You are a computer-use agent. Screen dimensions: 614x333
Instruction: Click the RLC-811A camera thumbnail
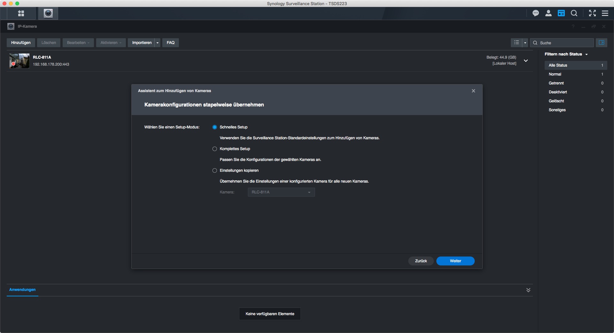click(19, 61)
